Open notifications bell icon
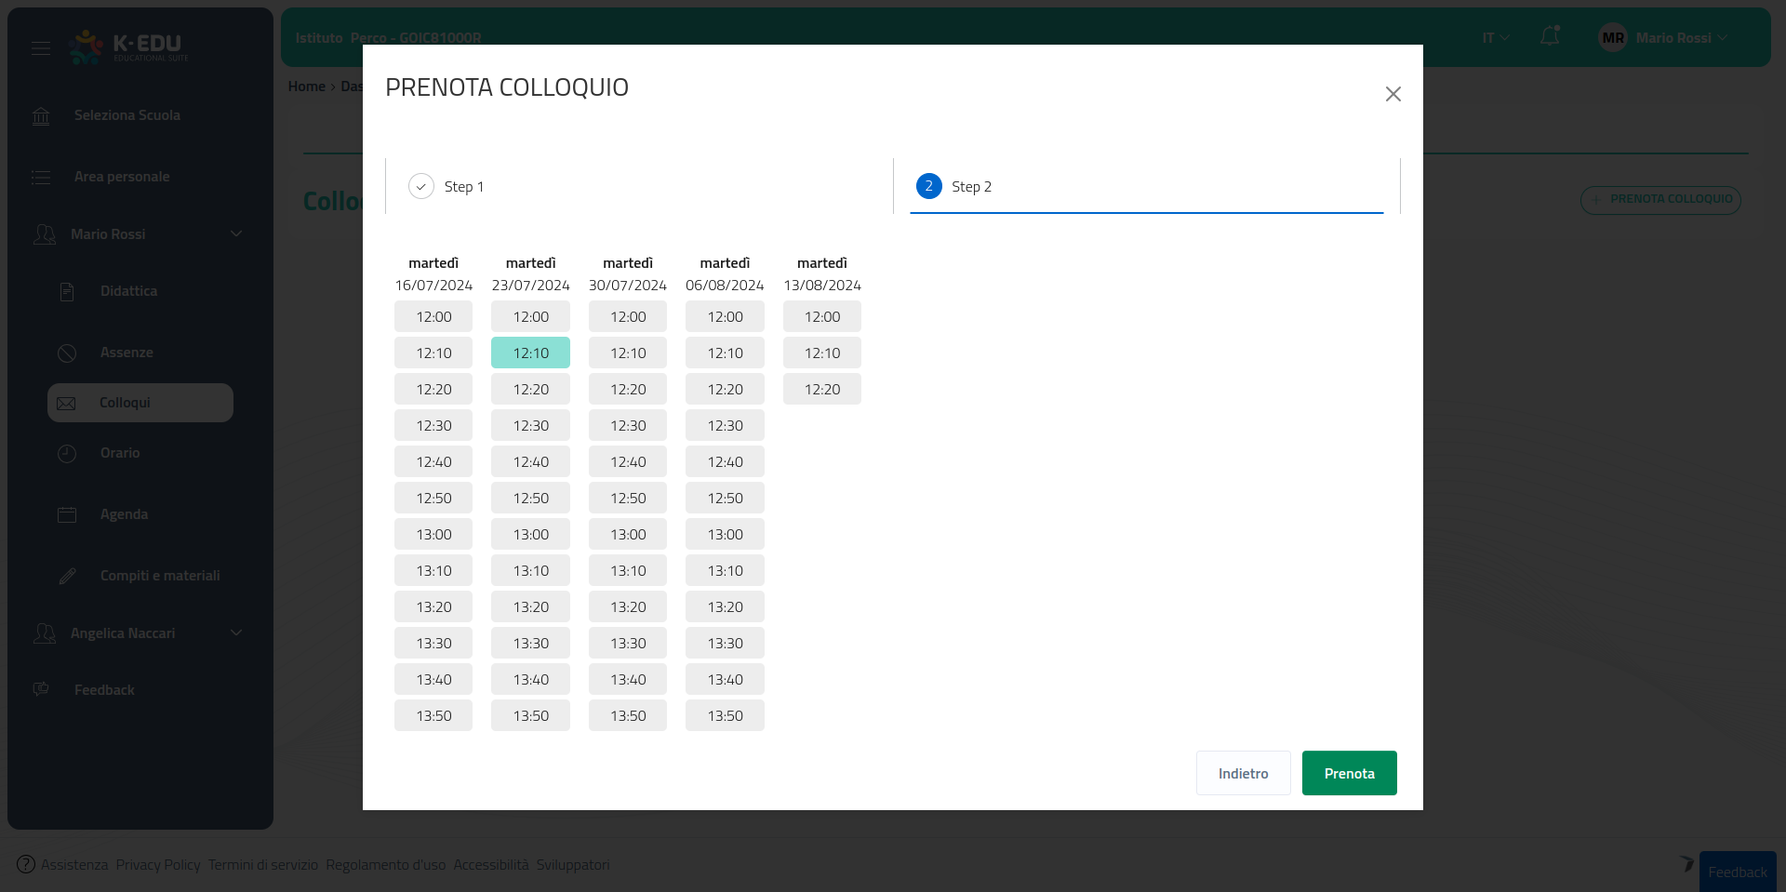 (1550, 36)
